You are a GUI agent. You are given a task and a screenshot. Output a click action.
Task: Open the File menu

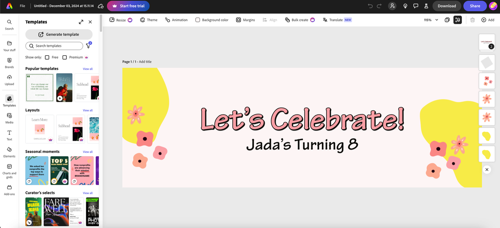point(23,6)
